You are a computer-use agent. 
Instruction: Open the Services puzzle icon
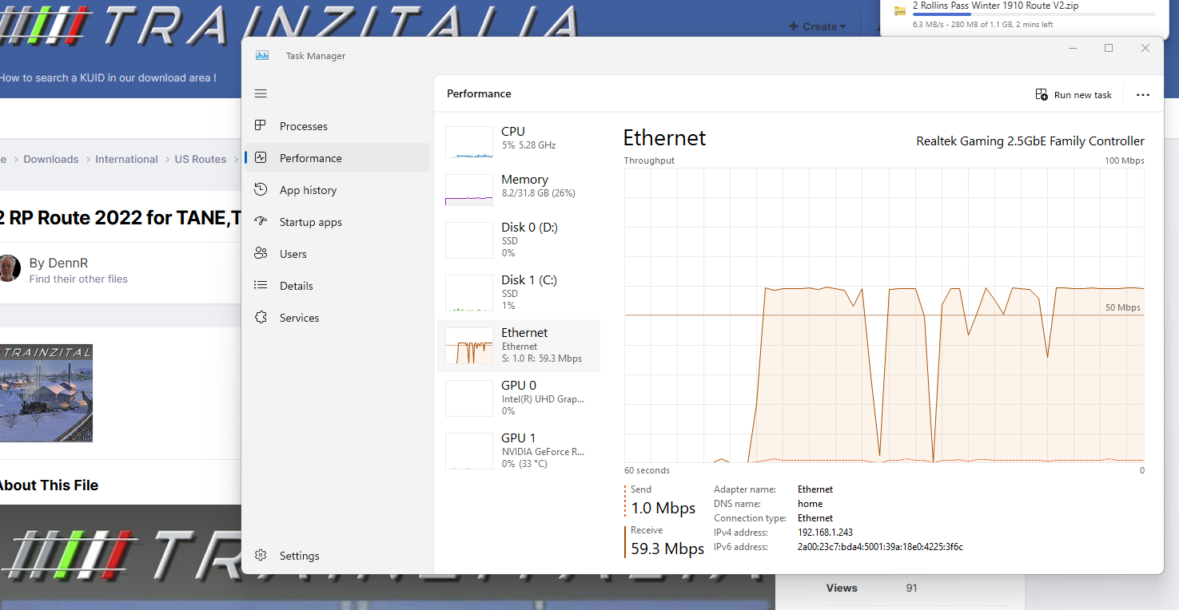click(x=261, y=317)
